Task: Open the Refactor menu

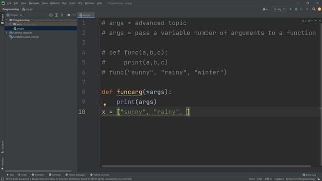Action: [x=55, y=4]
